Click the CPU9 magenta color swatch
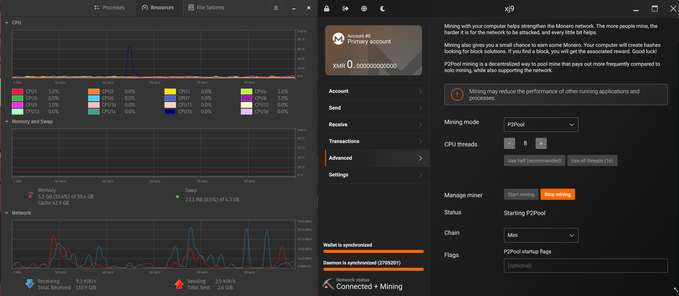Image resolution: width=679 pixels, height=296 pixels. click(x=18, y=105)
